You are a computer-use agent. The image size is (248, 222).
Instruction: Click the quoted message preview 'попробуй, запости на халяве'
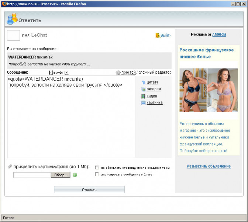49,64
